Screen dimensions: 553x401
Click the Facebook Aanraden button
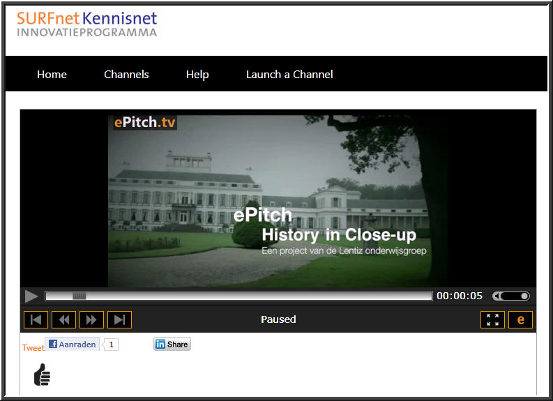(73, 345)
